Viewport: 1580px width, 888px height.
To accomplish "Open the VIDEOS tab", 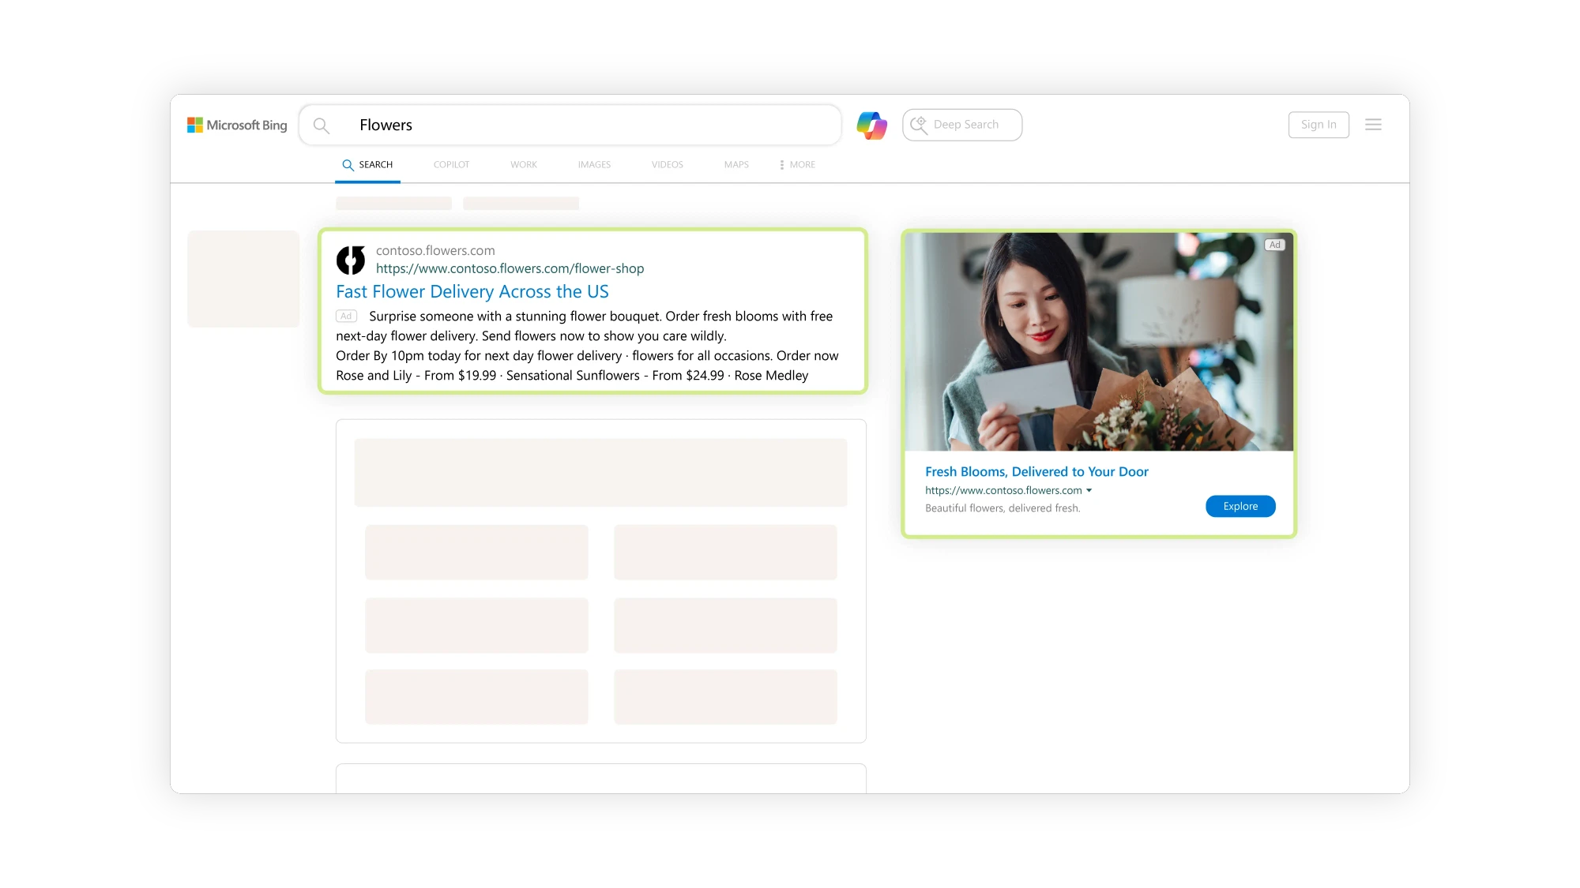I will point(666,164).
